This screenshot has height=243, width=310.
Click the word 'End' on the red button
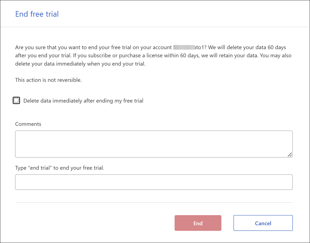click(198, 223)
